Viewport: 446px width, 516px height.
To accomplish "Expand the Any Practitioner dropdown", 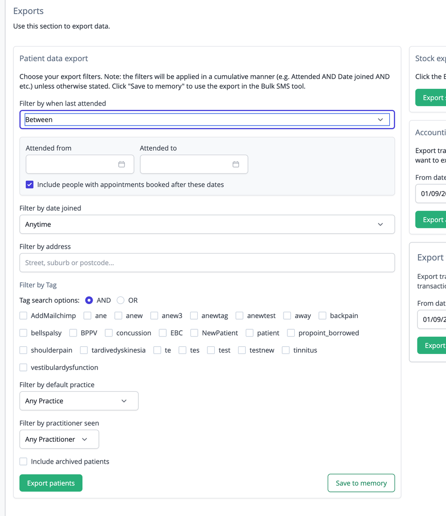I will click(59, 439).
